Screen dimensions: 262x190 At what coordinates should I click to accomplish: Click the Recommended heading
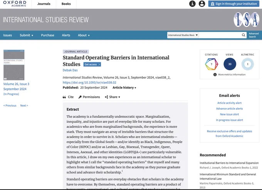(x=213, y=155)
